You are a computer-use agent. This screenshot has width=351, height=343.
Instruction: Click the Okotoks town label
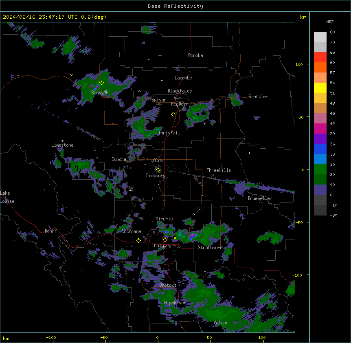(168, 285)
